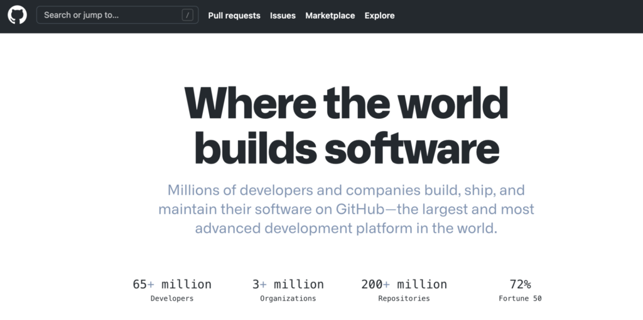Click the '65+ million' statistic

[171, 284]
